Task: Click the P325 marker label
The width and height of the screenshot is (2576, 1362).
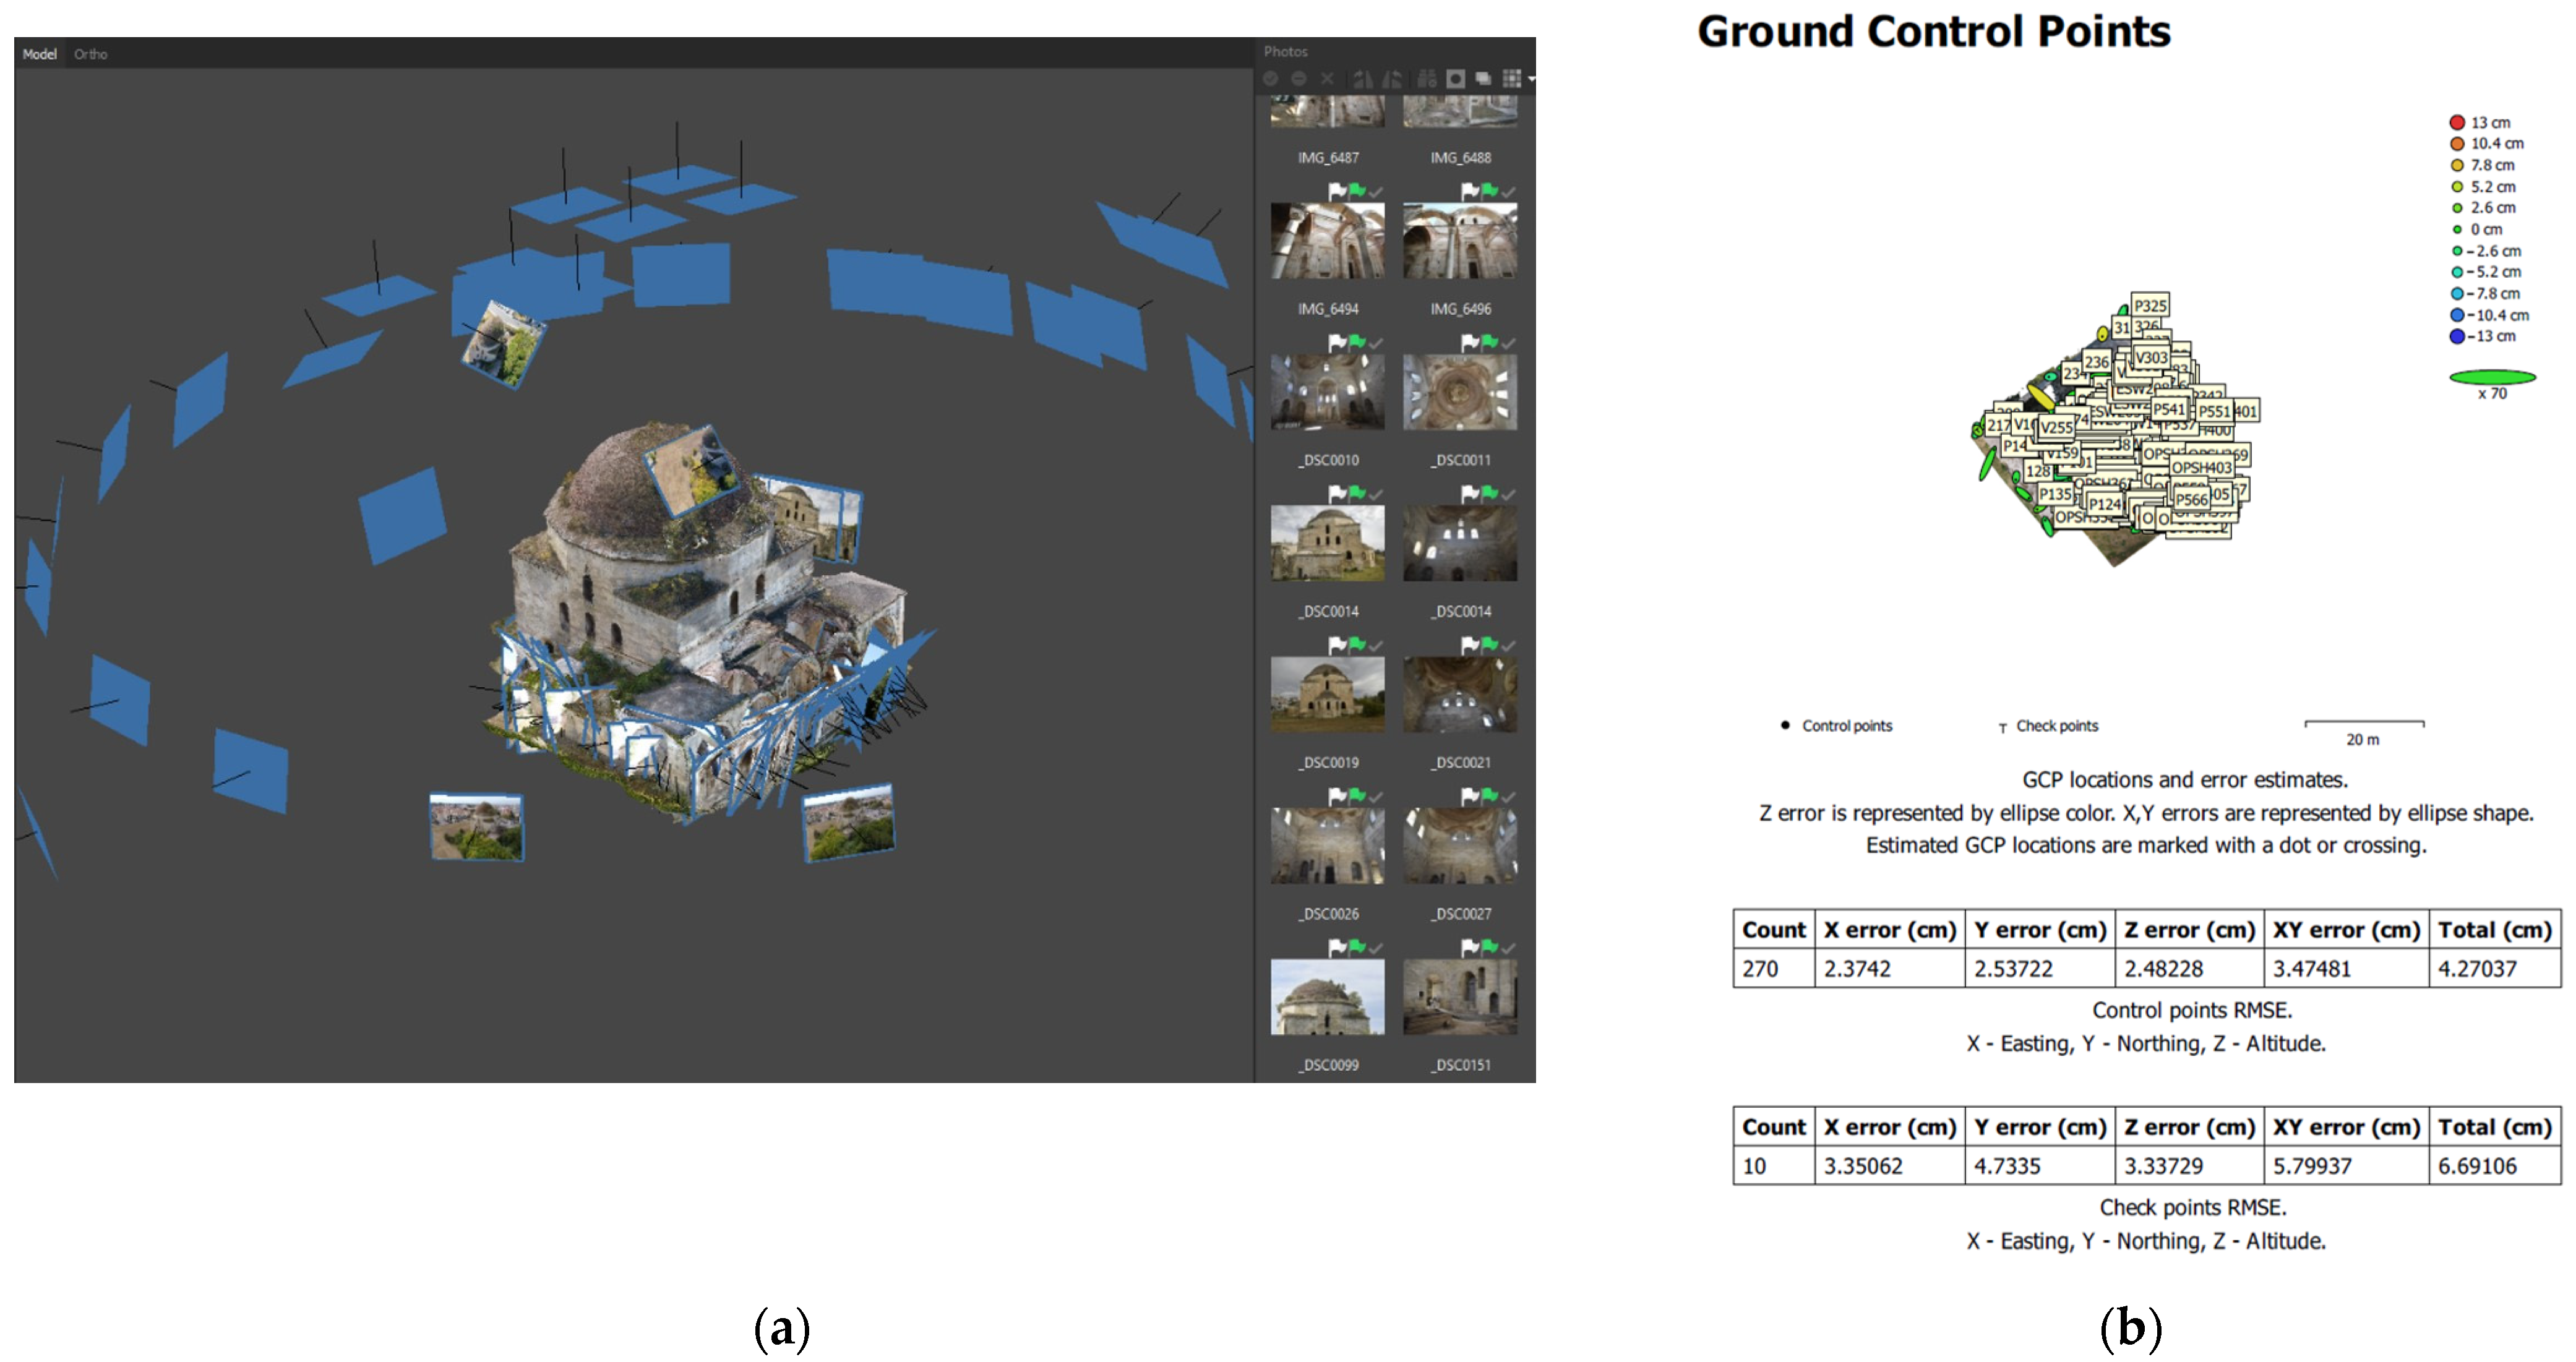Action: 2149,306
